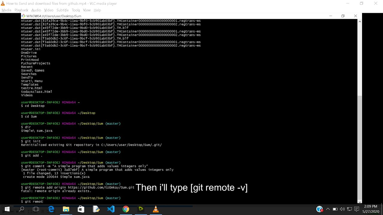Open Microsoft Store from the taskbar
This screenshot has width=383, height=215.
[x=81, y=209]
